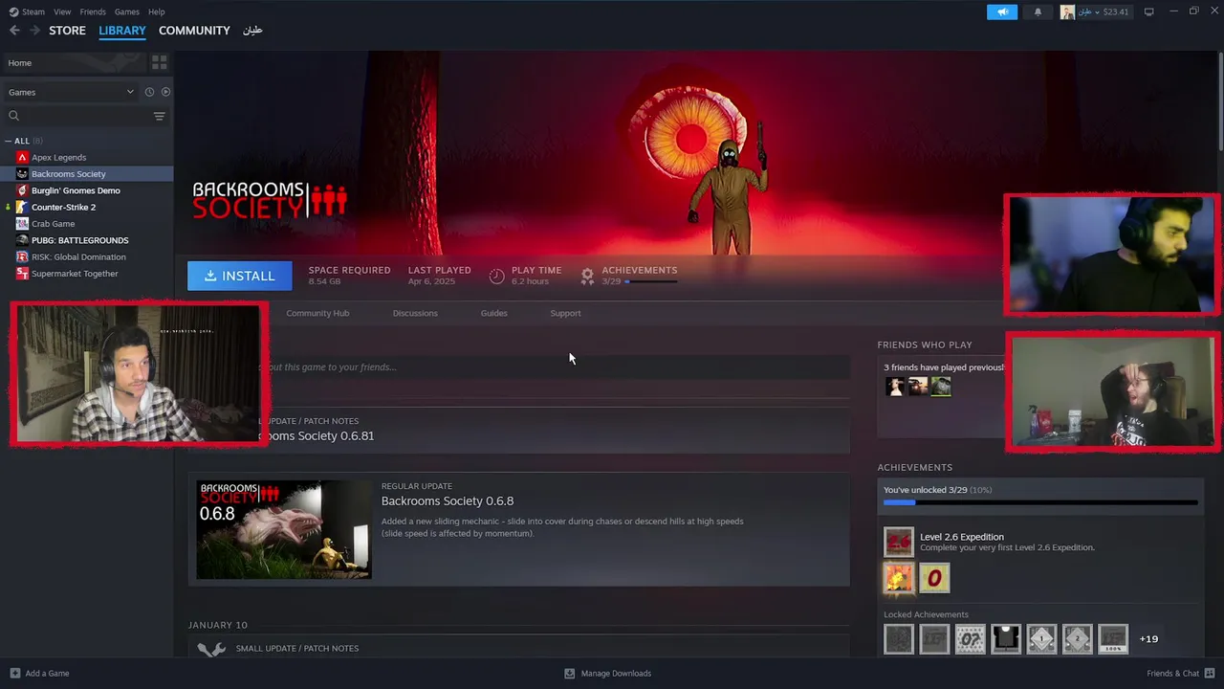The height and width of the screenshot is (689, 1224).
Task: Focus the library search field
Action: click(78, 116)
